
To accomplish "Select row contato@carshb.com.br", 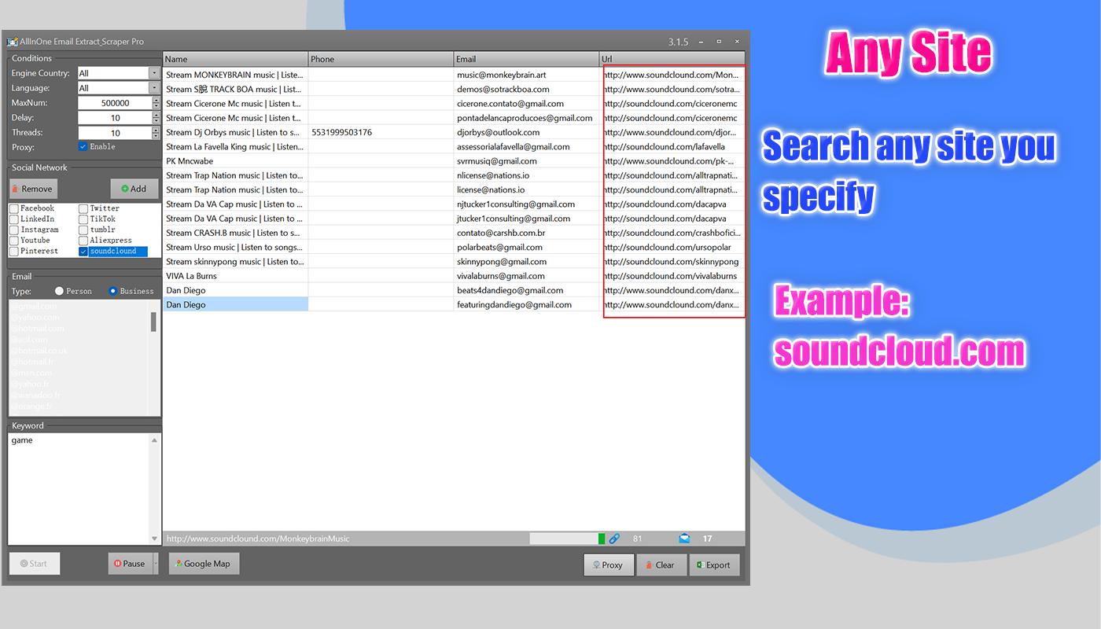I will (454, 233).
